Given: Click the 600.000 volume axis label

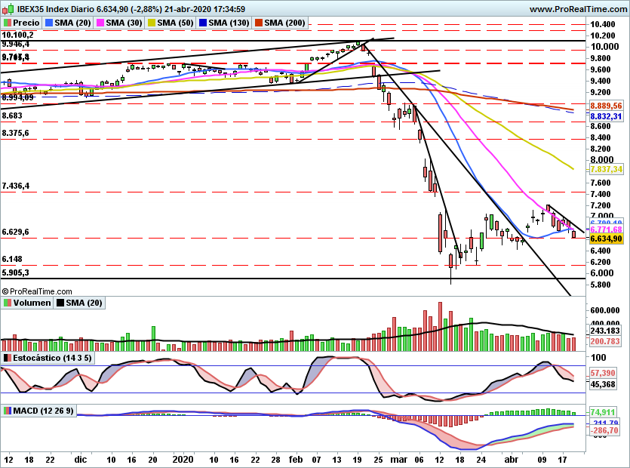Looking at the screenshot, I should pyautogui.click(x=604, y=310).
